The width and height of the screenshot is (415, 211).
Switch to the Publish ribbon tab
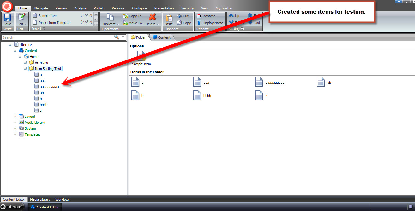point(99,8)
